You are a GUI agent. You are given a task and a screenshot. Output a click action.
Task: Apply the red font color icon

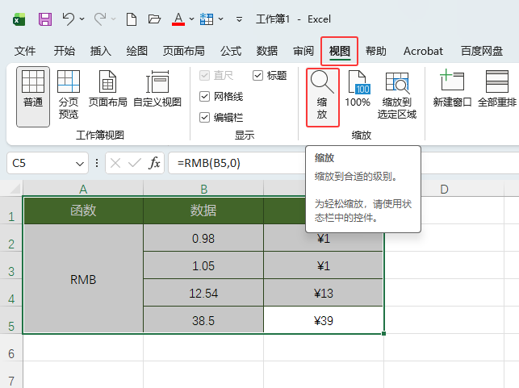point(178,19)
